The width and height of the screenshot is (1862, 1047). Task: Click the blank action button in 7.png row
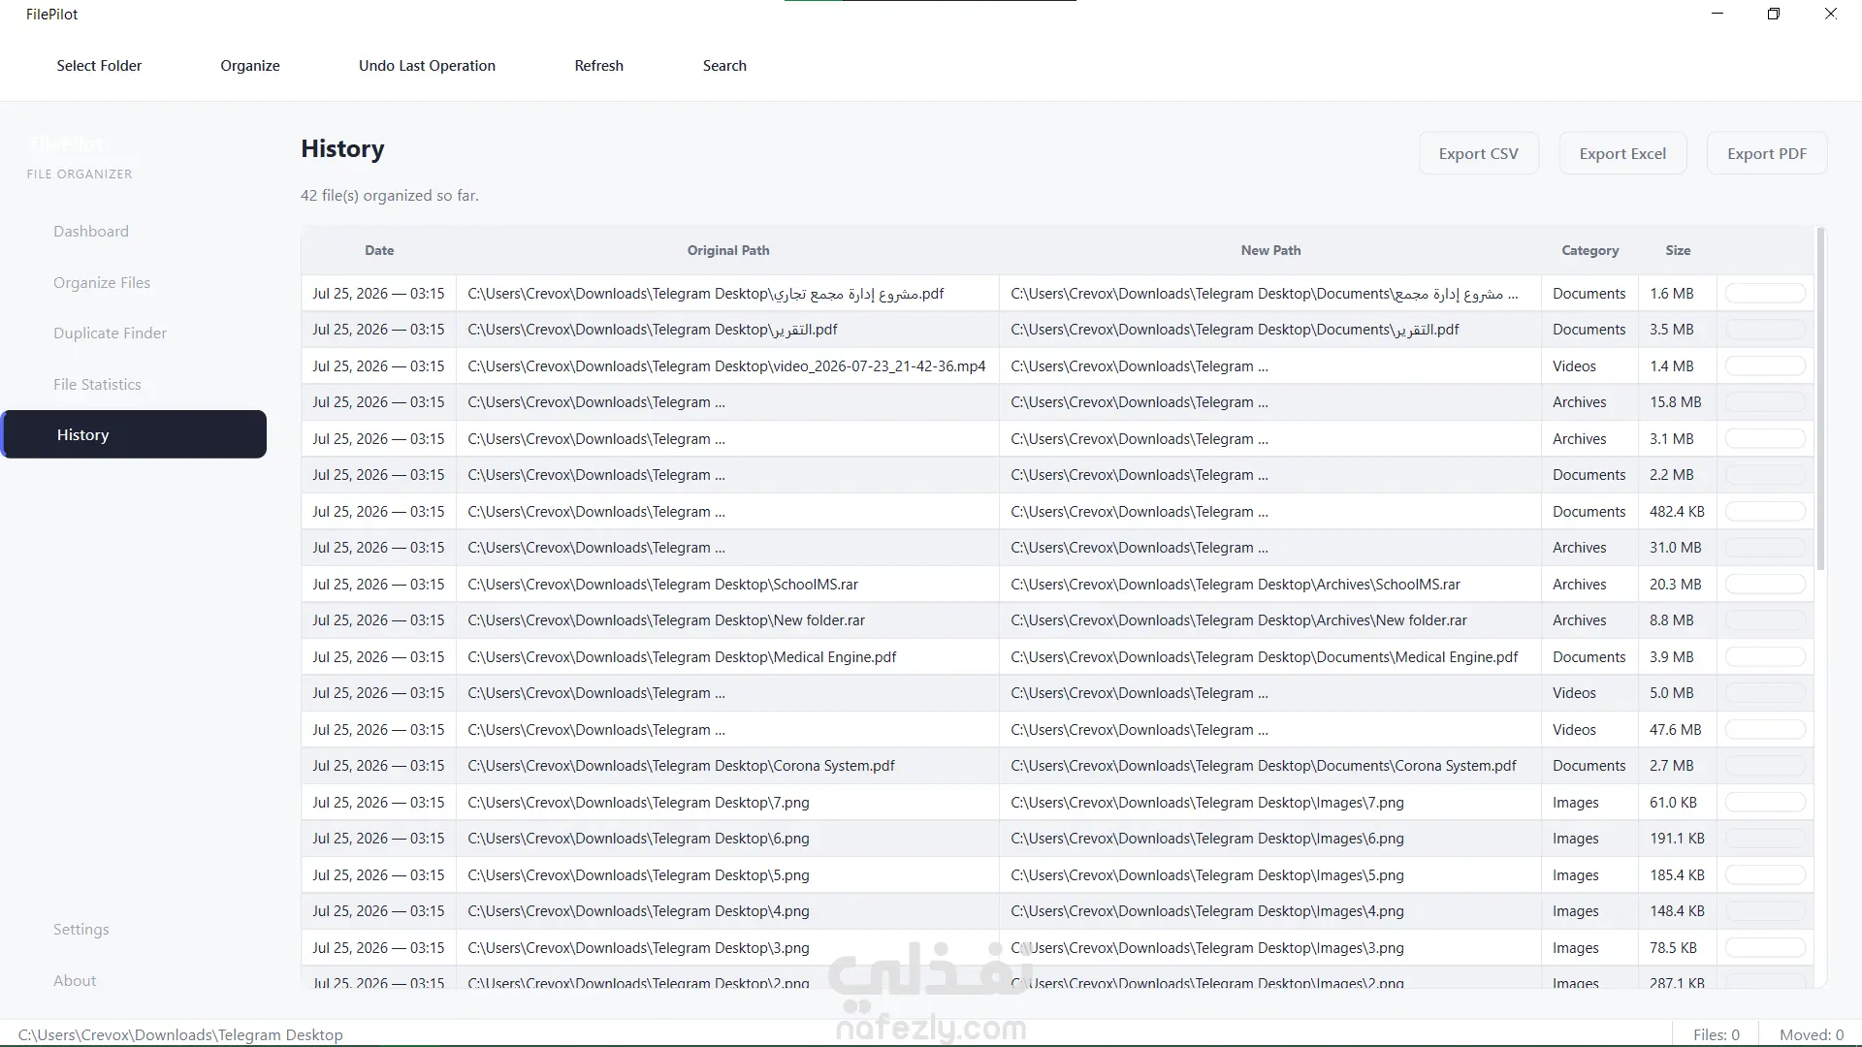(x=1765, y=803)
